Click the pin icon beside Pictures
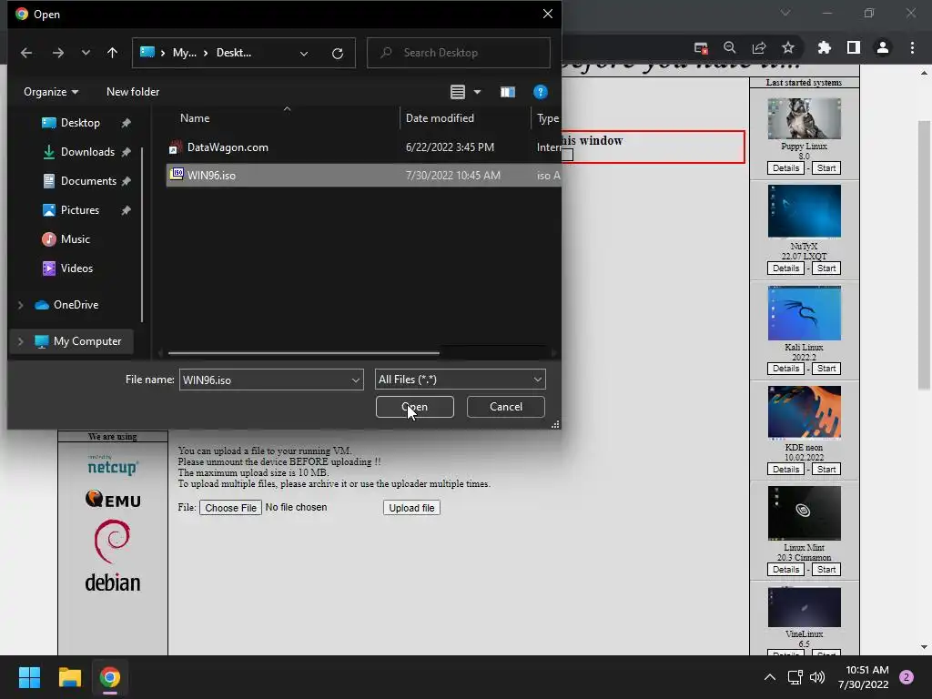This screenshot has width=932, height=699. pyautogui.click(x=126, y=210)
